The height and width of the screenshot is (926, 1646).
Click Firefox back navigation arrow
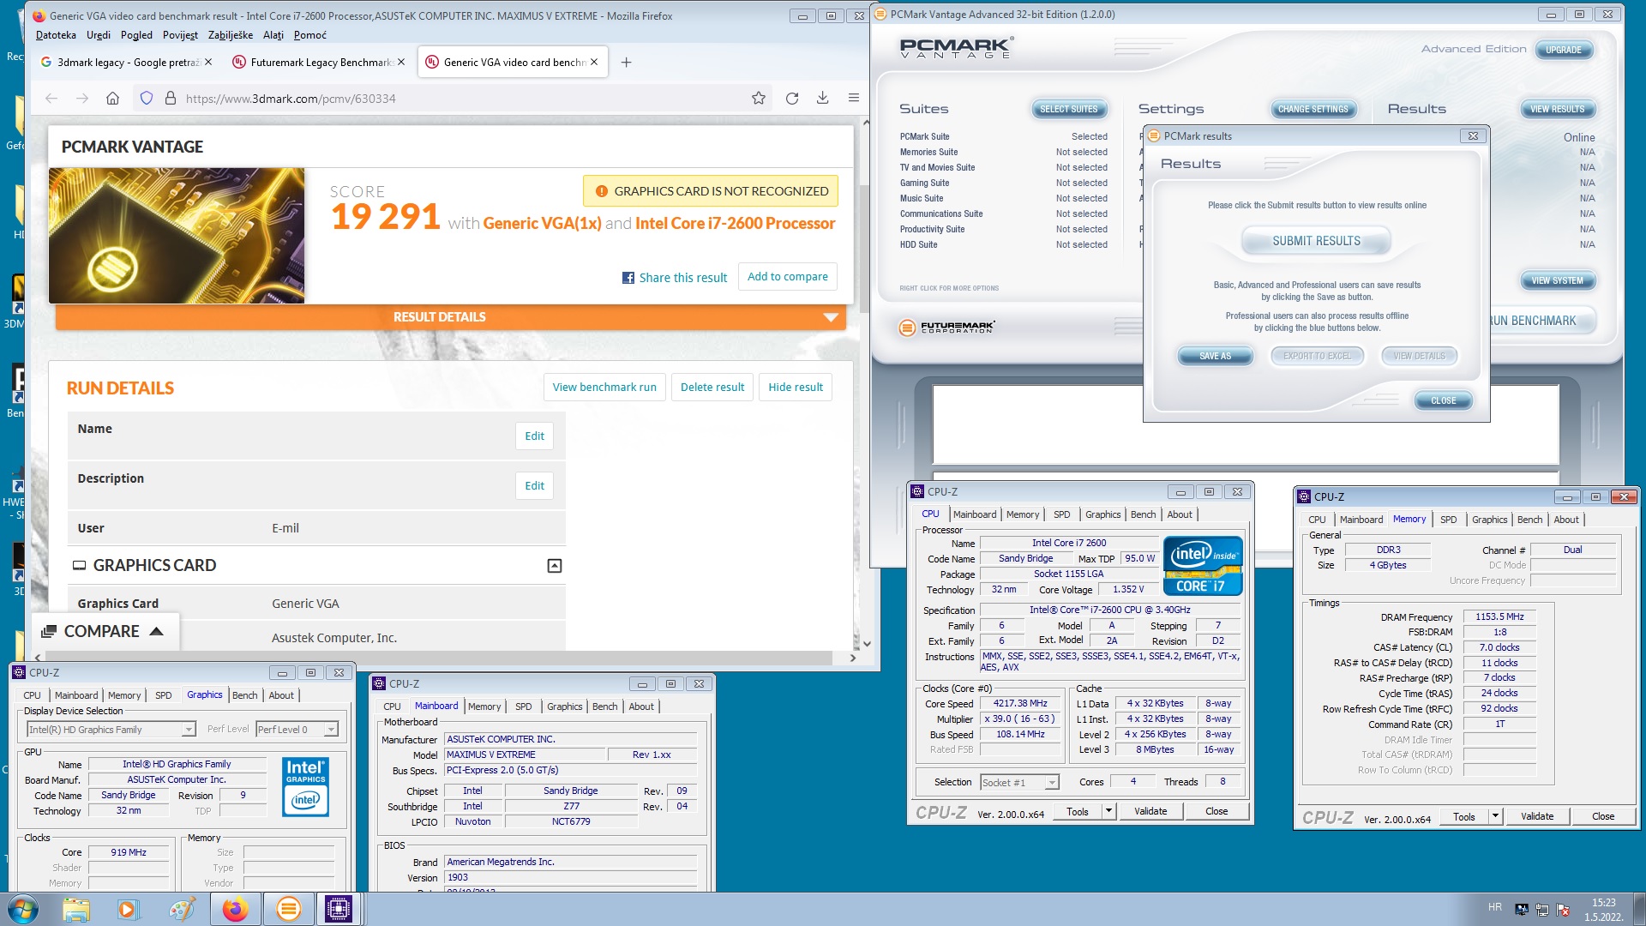coord(51,99)
